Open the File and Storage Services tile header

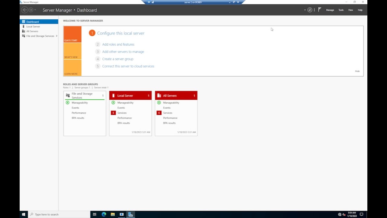pos(85,96)
